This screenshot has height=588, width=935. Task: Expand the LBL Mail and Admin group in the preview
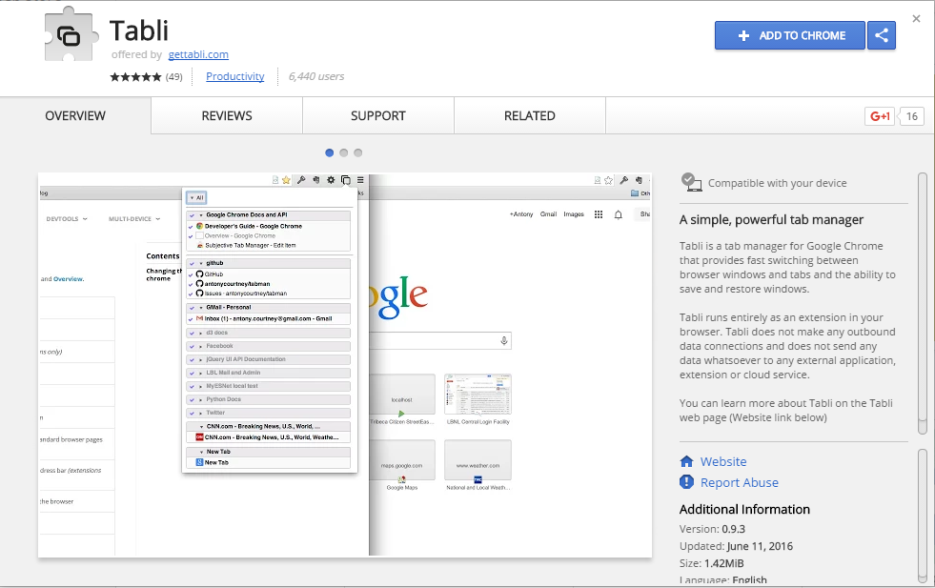coord(200,374)
